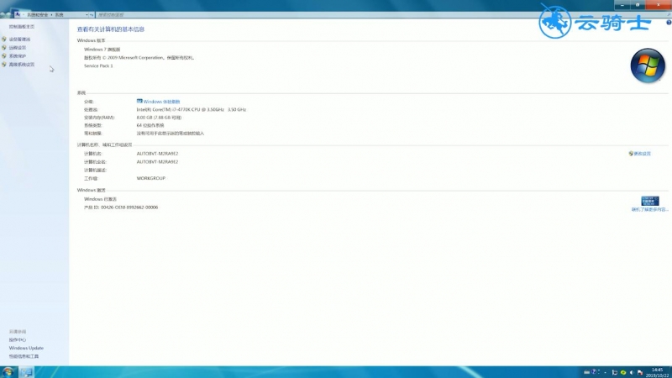672x378 pixels.
Task: Click the Back navigation button
Action: click(3, 14)
